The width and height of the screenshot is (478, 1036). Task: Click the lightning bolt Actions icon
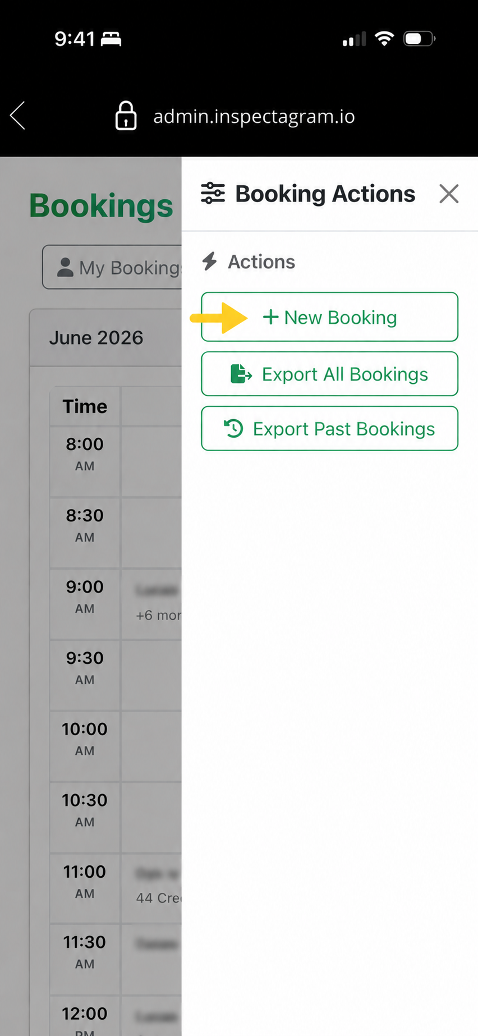click(210, 262)
